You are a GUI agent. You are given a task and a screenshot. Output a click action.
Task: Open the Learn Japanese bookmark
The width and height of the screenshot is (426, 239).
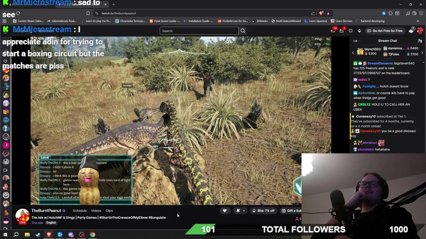[315, 21]
